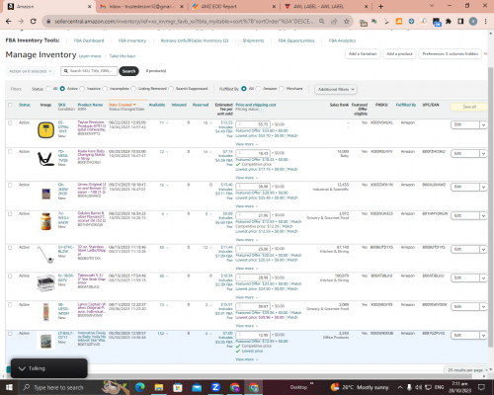Image resolution: width=494 pixels, height=395 pixels.
Task: Click the browser back arrow
Action: (9, 21)
